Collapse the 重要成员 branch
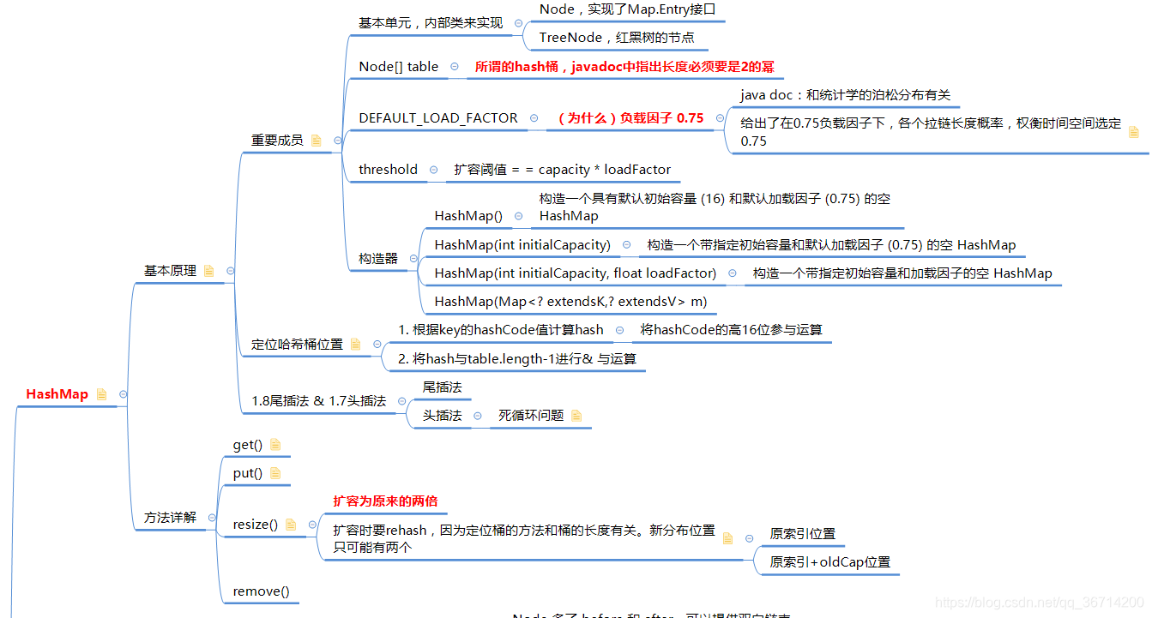 [337, 141]
